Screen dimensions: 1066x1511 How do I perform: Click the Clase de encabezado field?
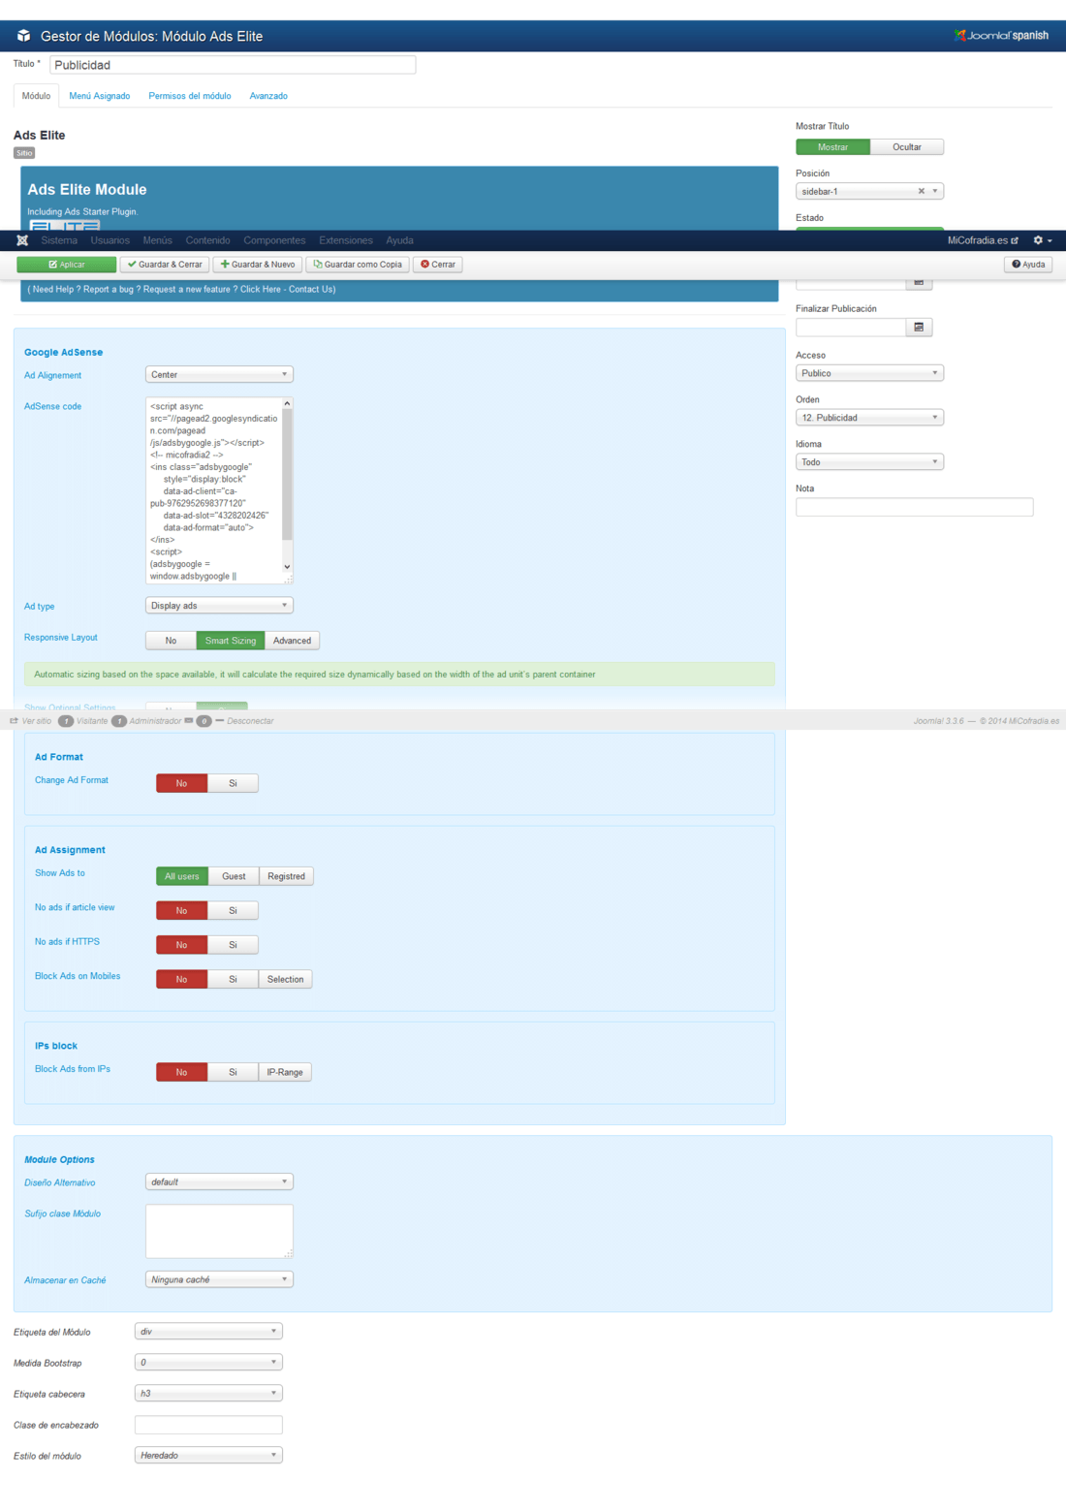(x=208, y=1425)
